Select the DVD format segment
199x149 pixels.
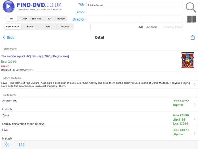(x=24, y=19)
